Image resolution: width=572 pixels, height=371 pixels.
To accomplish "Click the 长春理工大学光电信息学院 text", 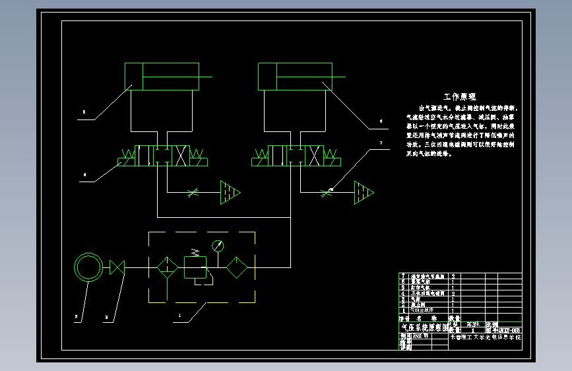I will 485,337.
